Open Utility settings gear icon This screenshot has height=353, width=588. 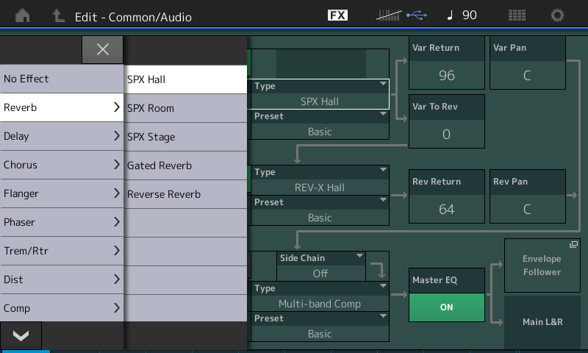pos(557,15)
